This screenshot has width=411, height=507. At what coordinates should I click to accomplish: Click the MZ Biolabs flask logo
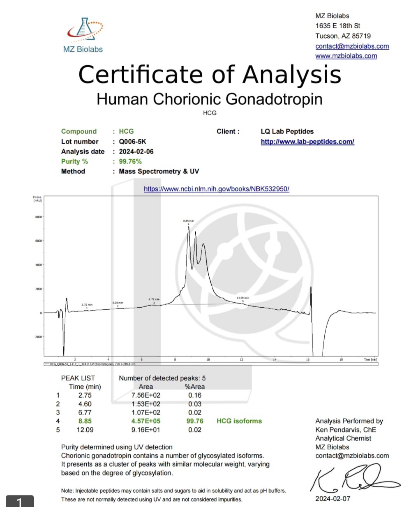[84, 30]
